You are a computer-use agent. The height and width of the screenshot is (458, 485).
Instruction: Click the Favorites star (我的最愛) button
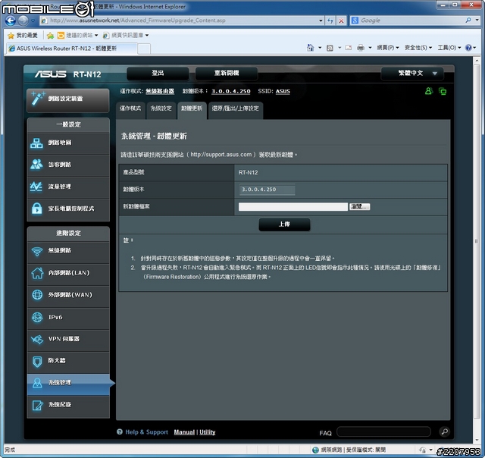(x=22, y=36)
